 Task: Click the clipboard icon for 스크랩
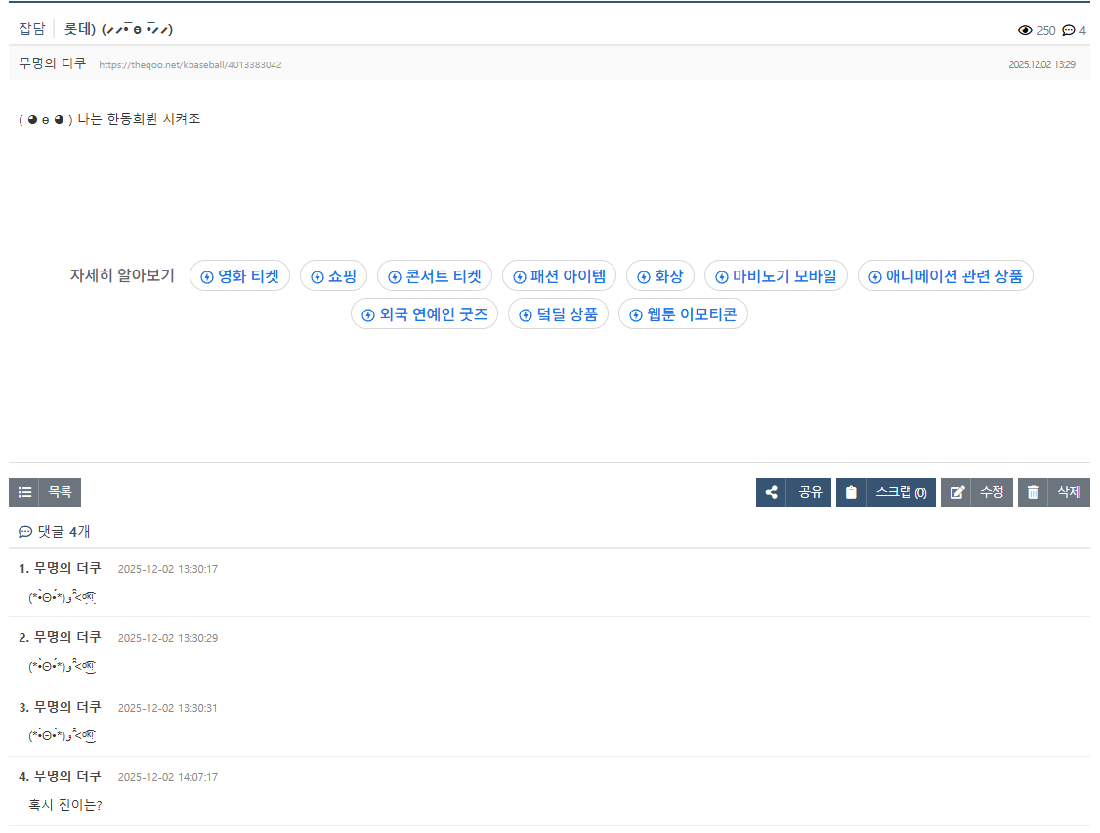click(x=851, y=492)
